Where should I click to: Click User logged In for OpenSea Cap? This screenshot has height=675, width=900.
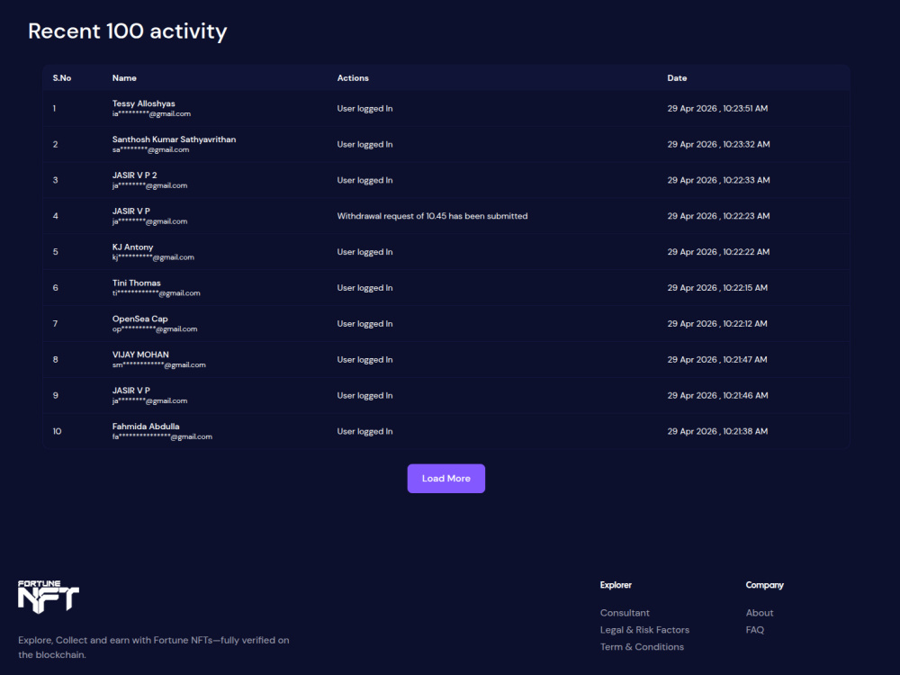(x=365, y=324)
